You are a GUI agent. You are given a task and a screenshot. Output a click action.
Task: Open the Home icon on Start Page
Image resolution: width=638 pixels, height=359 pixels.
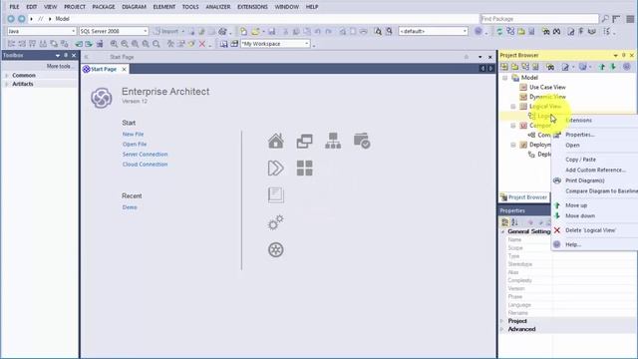click(x=276, y=141)
